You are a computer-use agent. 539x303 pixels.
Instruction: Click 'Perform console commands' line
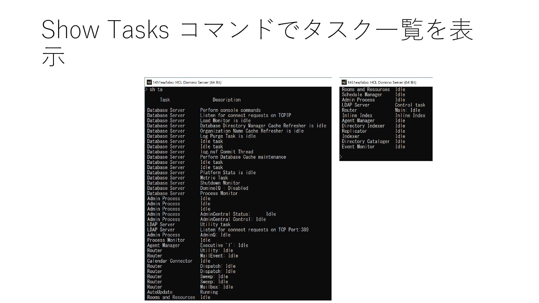click(230, 110)
